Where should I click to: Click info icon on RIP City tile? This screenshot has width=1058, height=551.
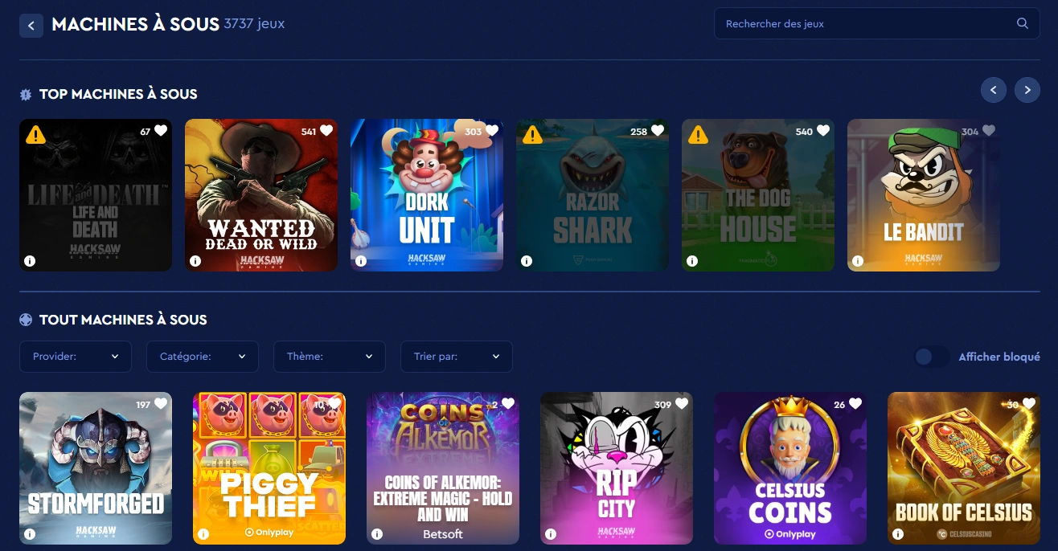[x=551, y=534]
